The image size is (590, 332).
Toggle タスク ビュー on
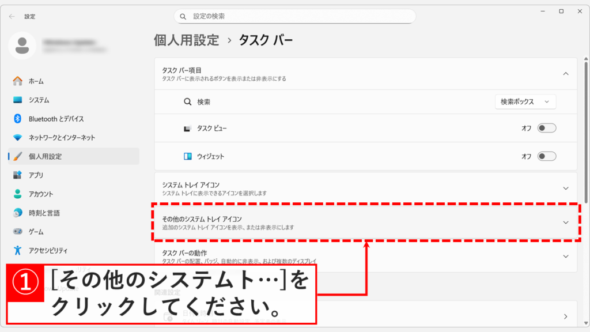tap(546, 129)
